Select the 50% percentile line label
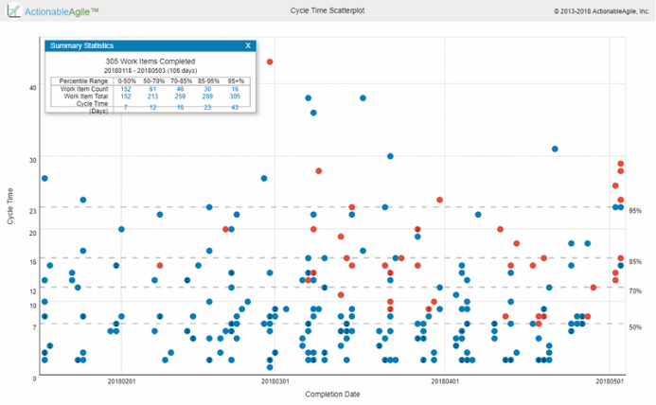This screenshot has height=405, width=656. click(x=635, y=326)
